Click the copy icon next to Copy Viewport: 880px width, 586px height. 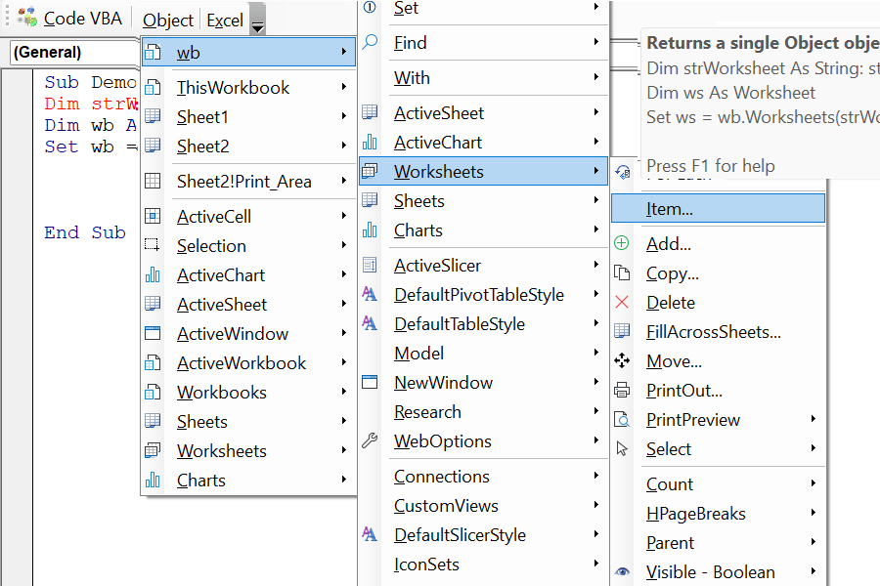coord(623,272)
